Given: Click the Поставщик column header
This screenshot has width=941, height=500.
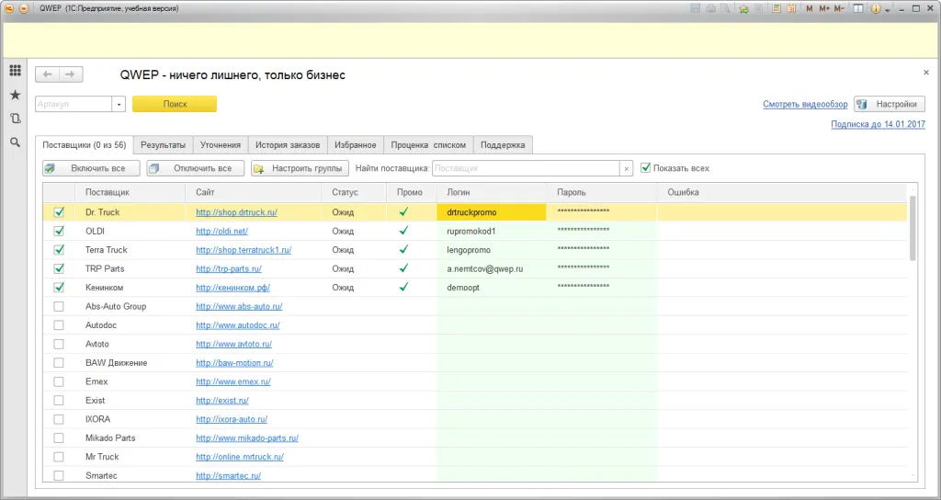Looking at the screenshot, I should 130,192.
